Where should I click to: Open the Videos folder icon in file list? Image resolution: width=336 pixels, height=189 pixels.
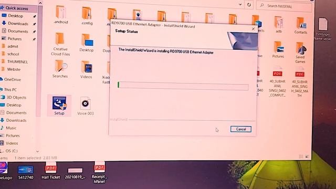click(86, 70)
